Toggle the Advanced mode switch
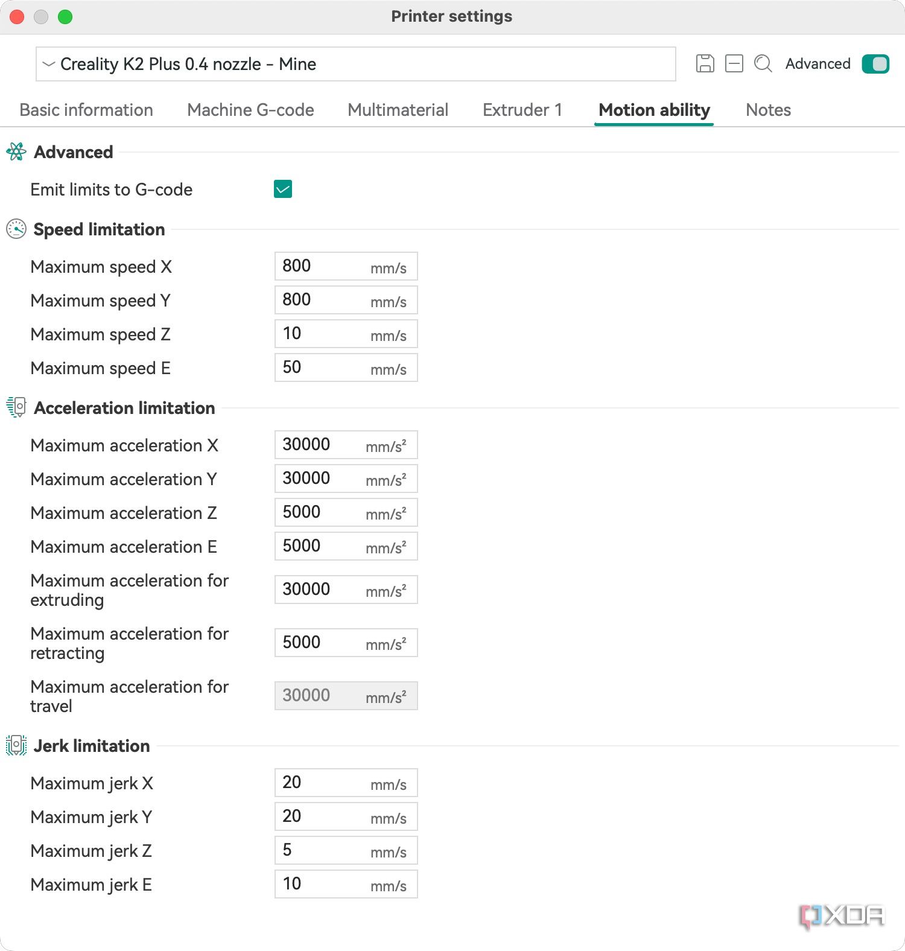This screenshot has width=905, height=951. pos(875,63)
